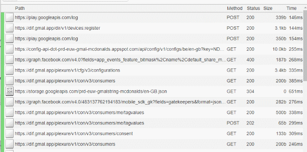Screen dimensions: 307x152
Task: Sort by the Method column header
Action: point(234,8)
